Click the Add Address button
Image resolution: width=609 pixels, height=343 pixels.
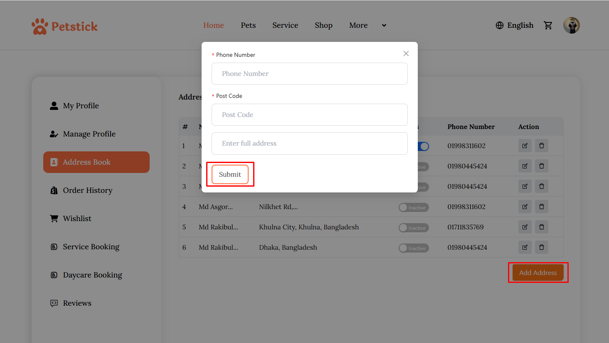click(537, 272)
